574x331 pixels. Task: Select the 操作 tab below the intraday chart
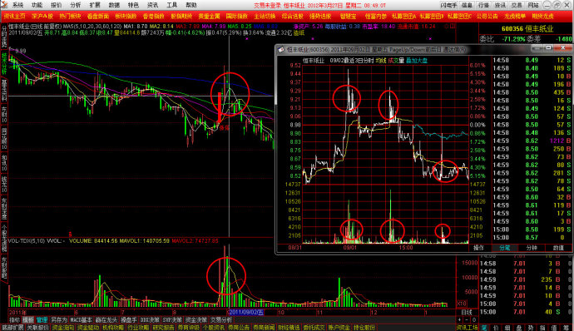click(x=479, y=248)
